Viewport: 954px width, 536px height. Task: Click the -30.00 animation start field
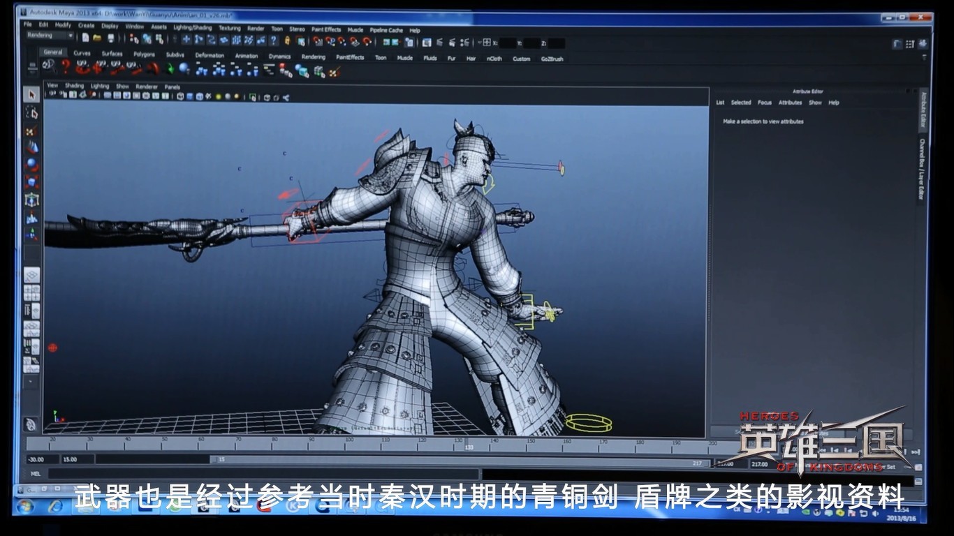click(42, 459)
